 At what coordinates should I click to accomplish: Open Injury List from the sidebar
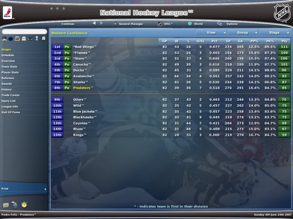click(8, 101)
